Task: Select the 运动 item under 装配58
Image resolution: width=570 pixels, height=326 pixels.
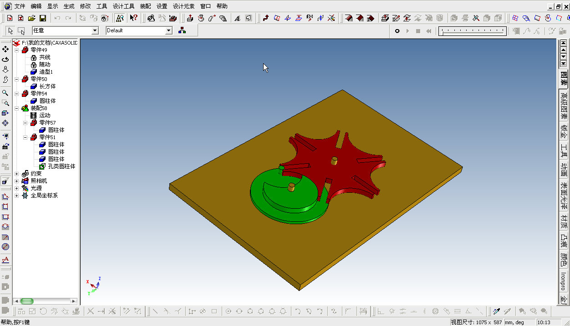Action: pyautogui.click(x=45, y=115)
